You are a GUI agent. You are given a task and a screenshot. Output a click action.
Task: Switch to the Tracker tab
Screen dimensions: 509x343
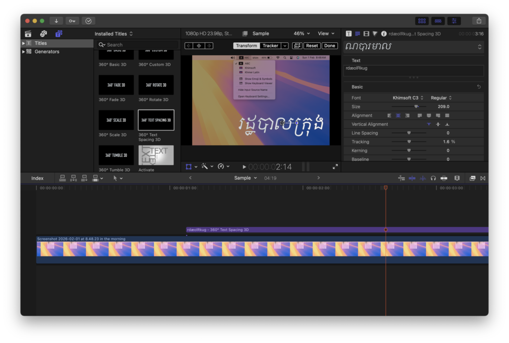click(270, 46)
